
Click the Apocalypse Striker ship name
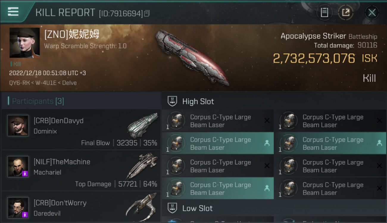point(313,36)
